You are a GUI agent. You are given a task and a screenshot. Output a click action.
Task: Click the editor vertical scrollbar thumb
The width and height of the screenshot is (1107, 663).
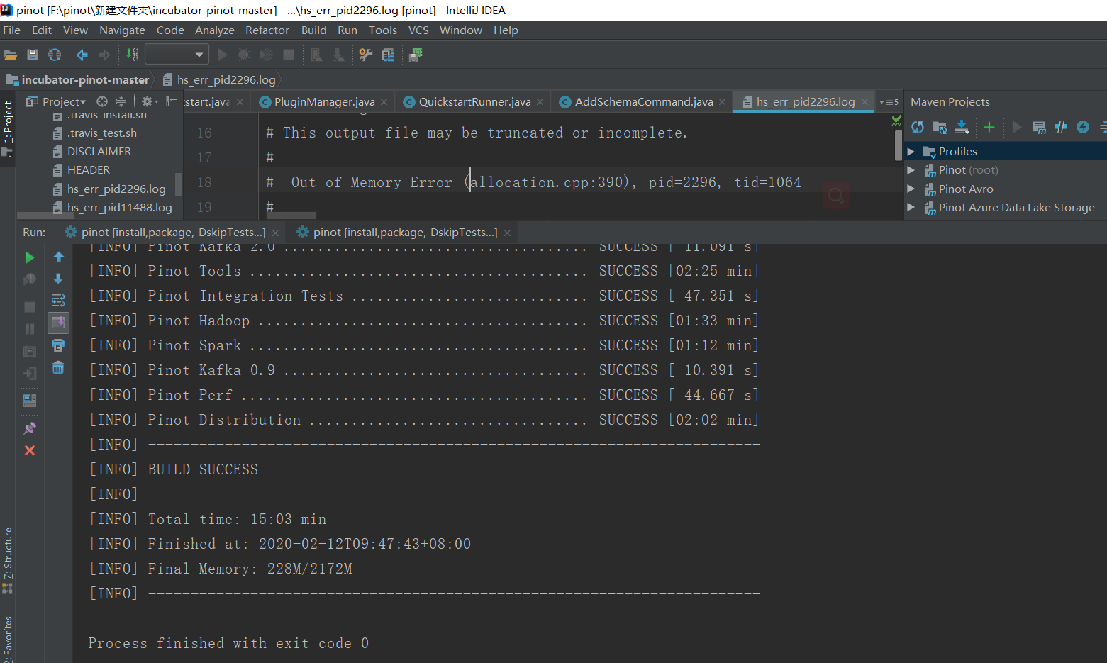click(899, 145)
